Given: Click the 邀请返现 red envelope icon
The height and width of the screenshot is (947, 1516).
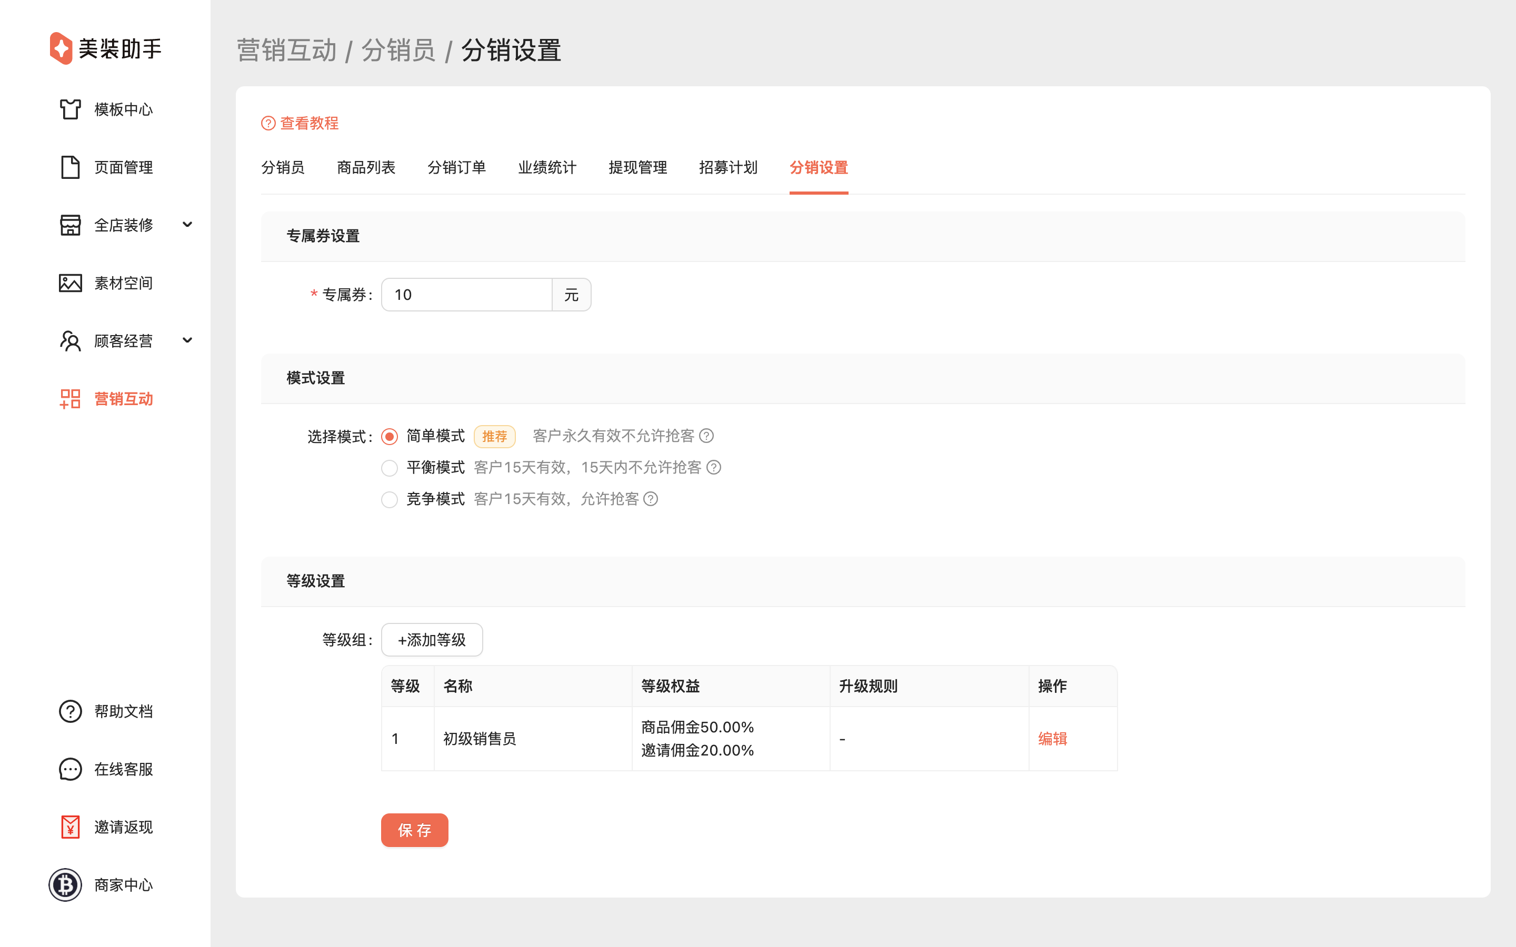Looking at the screenshot, I should (70, 827).
